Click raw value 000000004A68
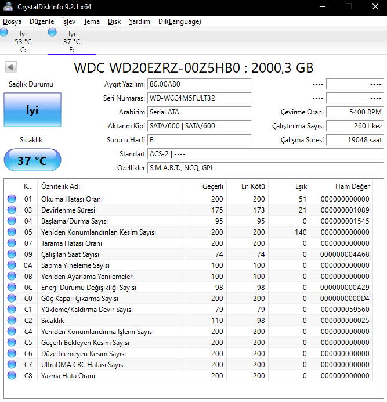The width and height of the screenshot is (387, 402). pos(345,254)
